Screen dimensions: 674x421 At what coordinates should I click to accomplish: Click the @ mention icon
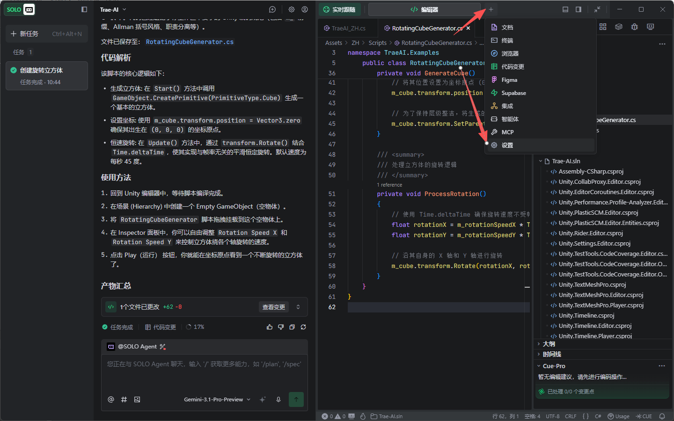(111, 399)
